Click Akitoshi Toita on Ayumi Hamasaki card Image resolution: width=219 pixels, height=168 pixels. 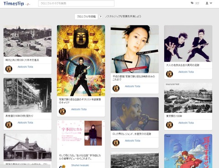132,86
